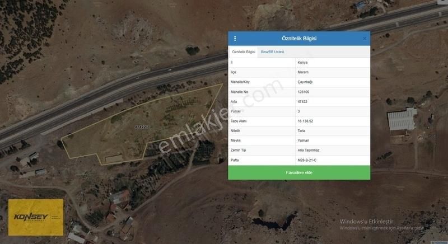Click the Zemin Tip value Ana Taşınmaz
This screenshot has height=244, width=448.
(x=309, y=150)
